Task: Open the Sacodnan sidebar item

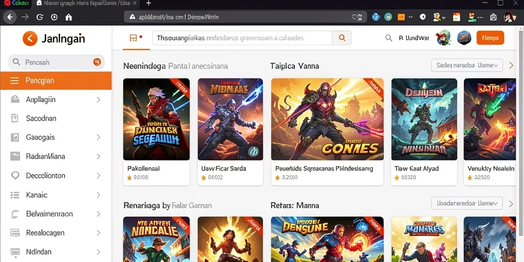Action: point(56,118)
